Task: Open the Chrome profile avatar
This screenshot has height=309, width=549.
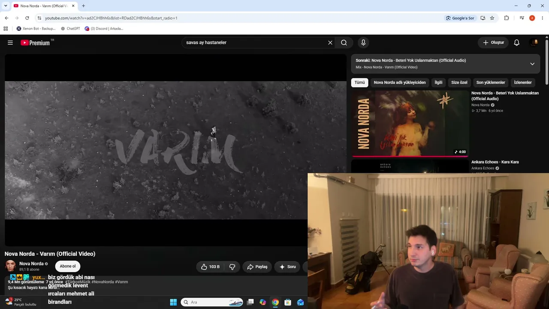Action: pyautogui.click(x=532, y=18)
